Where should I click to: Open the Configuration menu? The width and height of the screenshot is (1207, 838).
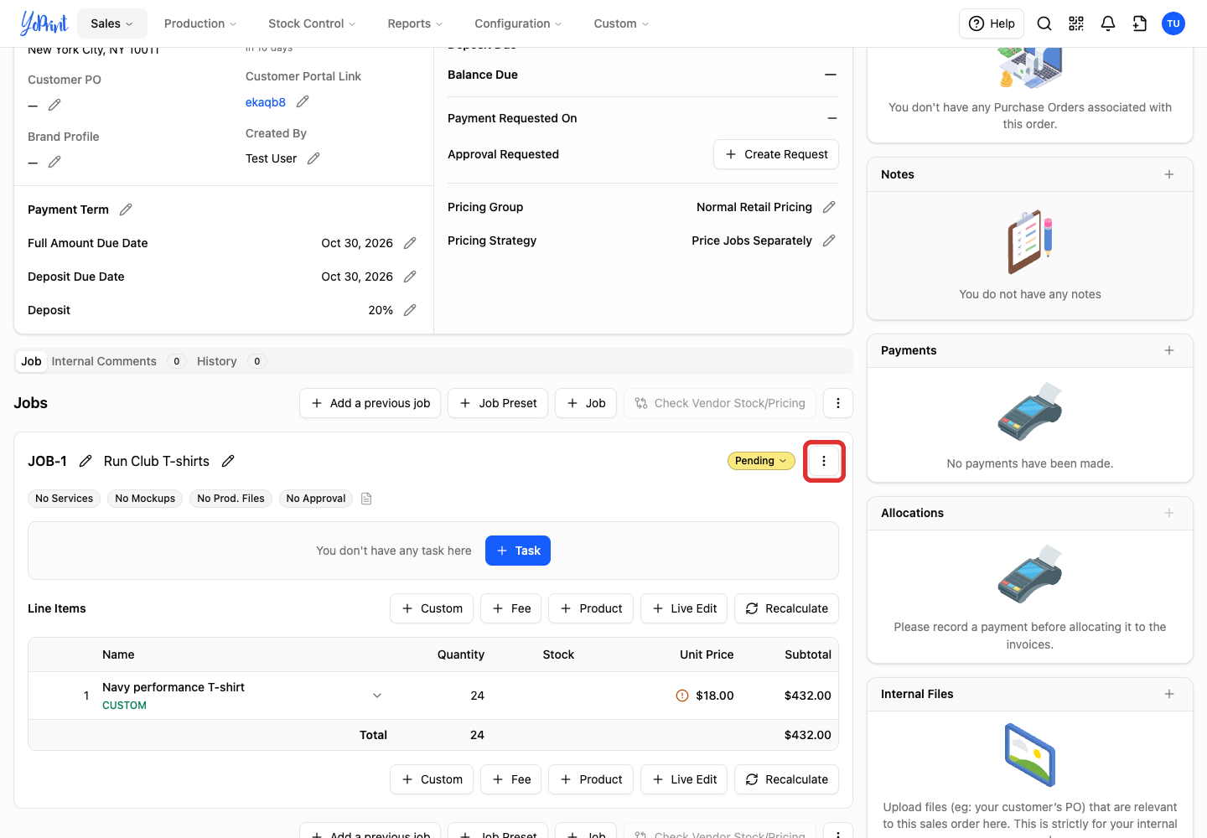click(518, 23)
